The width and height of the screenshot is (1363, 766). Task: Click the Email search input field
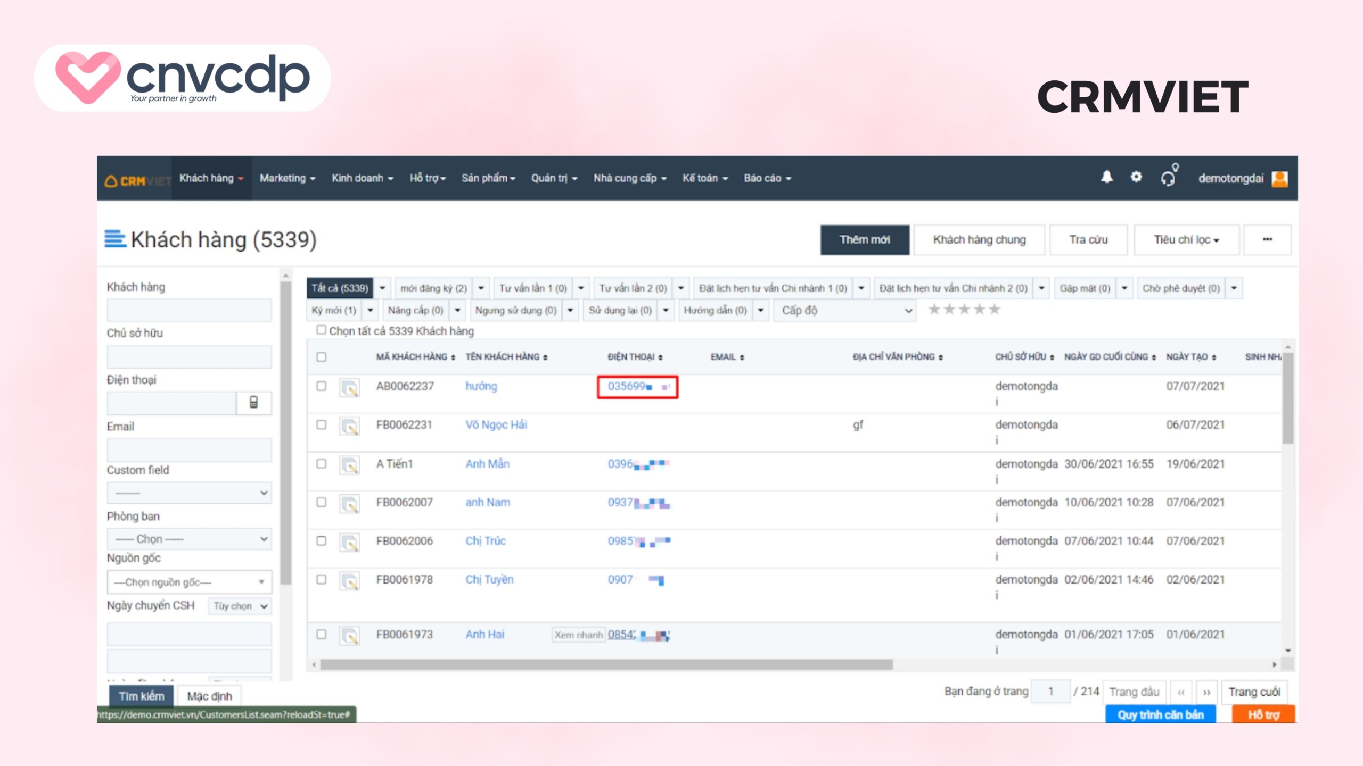(190, 449)
